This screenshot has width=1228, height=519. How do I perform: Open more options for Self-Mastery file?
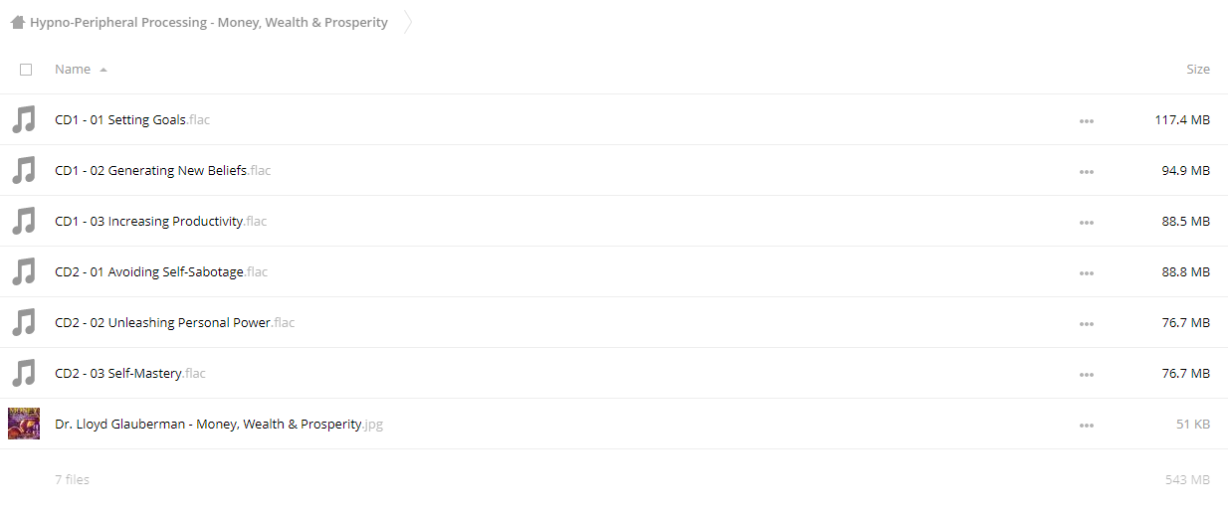coord(1086,374)
